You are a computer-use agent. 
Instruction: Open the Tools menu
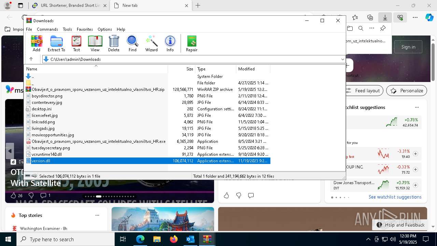coord(67,29)
